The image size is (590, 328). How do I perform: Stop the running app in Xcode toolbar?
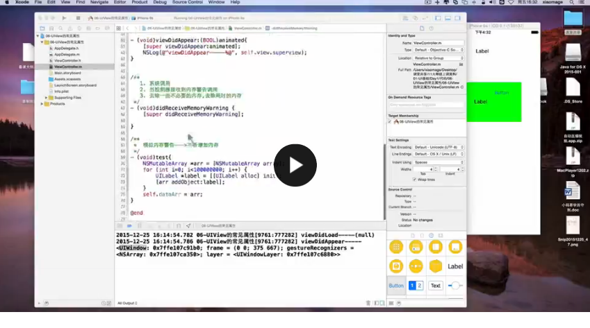point(78,18)
